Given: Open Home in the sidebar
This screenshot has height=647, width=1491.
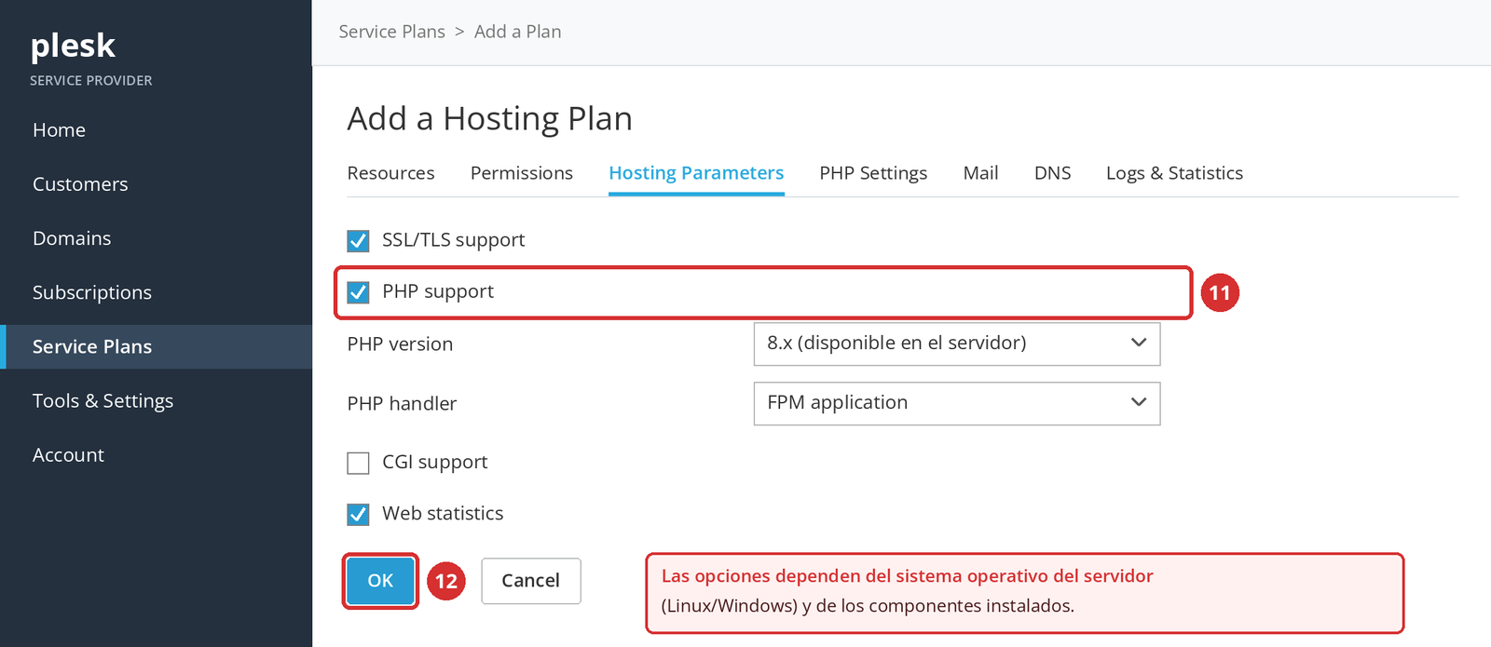Looking at the screenshot, I should coord(59,130).
